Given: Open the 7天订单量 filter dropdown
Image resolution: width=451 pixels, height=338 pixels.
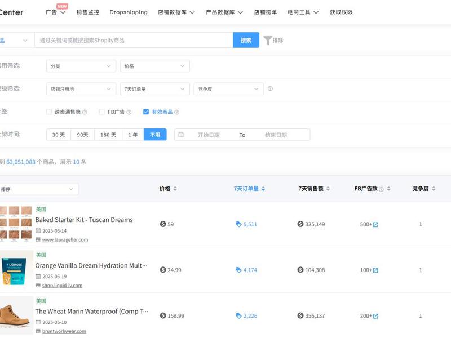Looking at the screenshot, I should (x=154, y=89).
